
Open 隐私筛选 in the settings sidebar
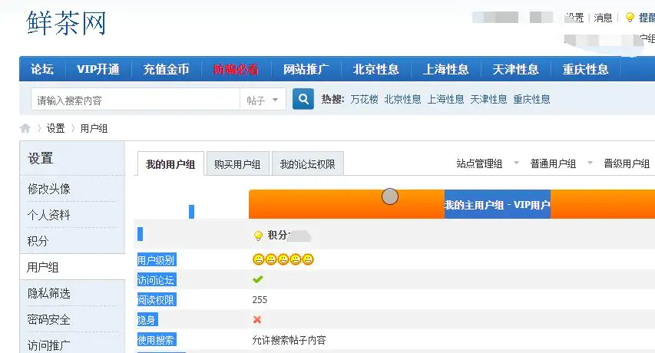[49, 293]
